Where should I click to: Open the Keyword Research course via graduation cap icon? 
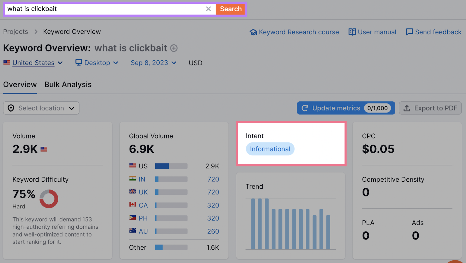(253, 32)
